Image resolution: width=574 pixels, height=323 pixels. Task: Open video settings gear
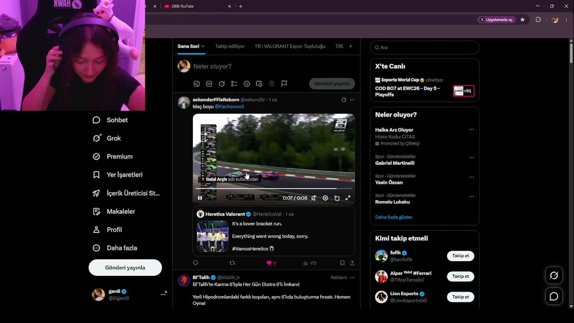(x=325, y=198)
